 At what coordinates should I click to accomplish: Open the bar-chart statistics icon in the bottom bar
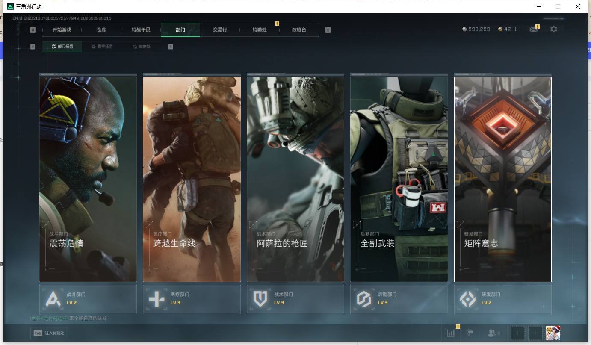[451, 333]
